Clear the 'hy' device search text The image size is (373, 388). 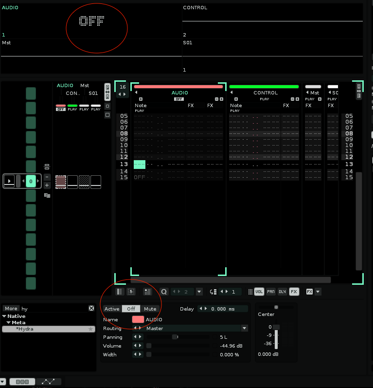[x=91, y=308]
